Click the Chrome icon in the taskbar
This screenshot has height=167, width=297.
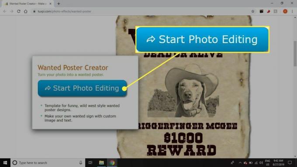112,163
